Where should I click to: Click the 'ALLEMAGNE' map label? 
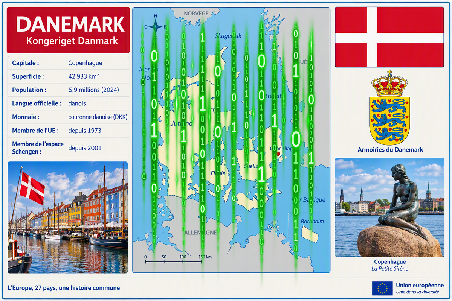click(200, 233)
